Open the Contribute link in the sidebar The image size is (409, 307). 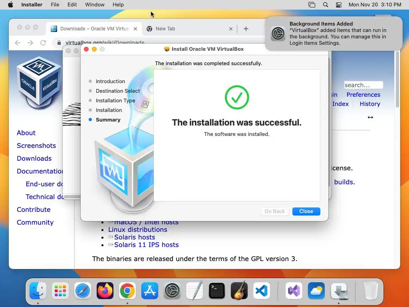(x=34, y=209)
